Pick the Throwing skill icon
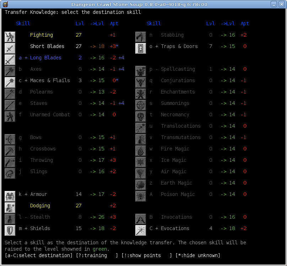This screenshot has width=287, height=266. coord(10,162)
